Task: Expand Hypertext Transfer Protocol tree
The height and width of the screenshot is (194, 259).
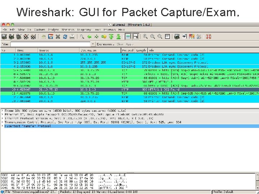Action: [2, 126]
